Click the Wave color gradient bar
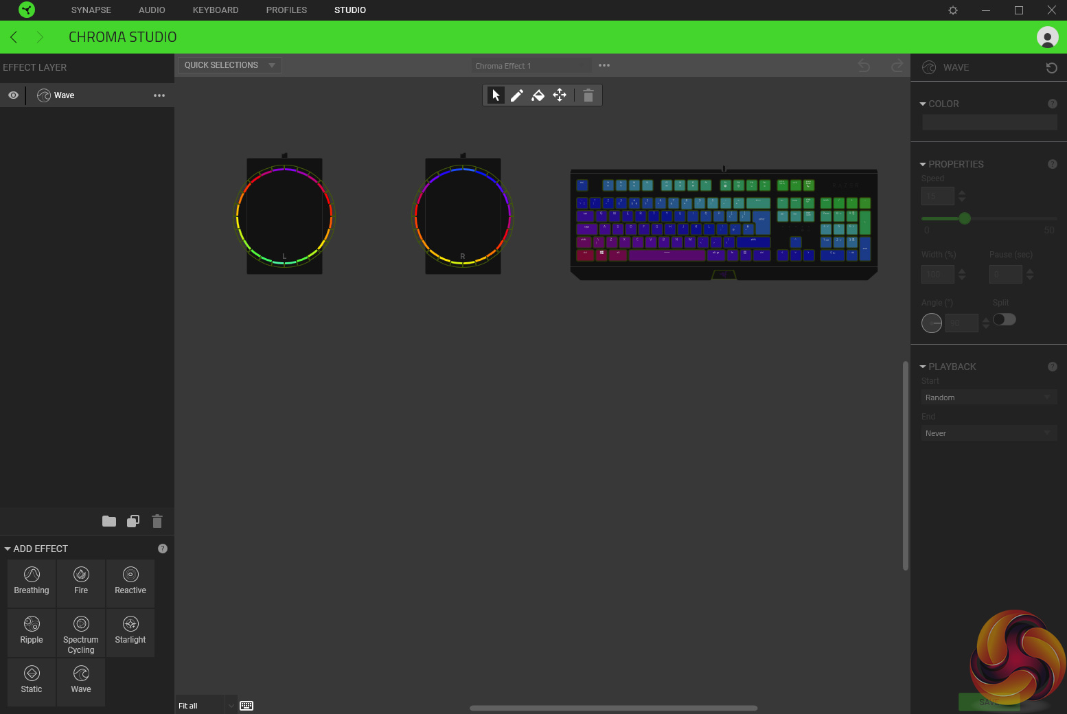Viewport: 1067px width, 714px height. click(x=989, y=122)
